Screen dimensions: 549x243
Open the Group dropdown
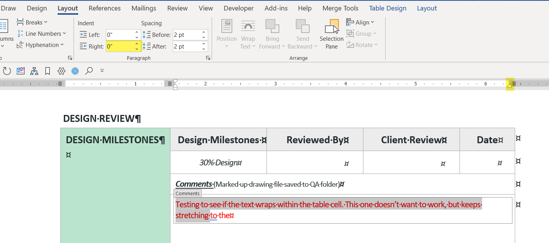coord(361,33)
